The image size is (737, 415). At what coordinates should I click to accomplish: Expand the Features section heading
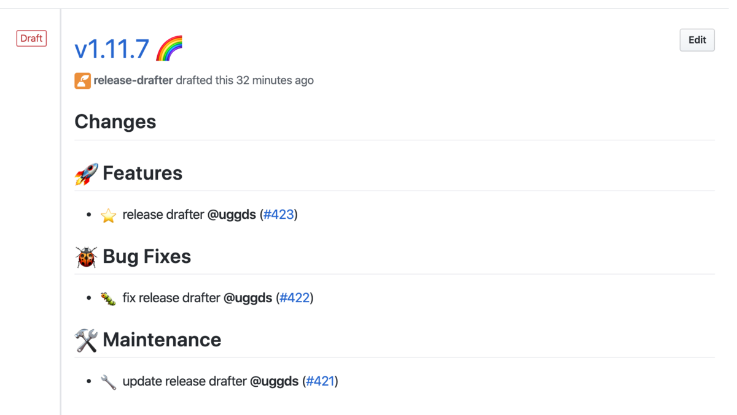pos(142,173)
